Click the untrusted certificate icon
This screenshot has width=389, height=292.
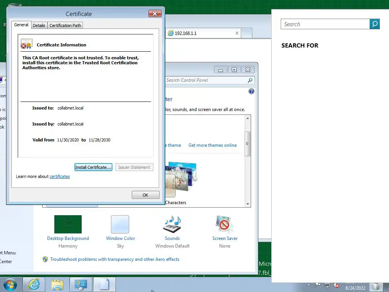[x=26, y=44]
